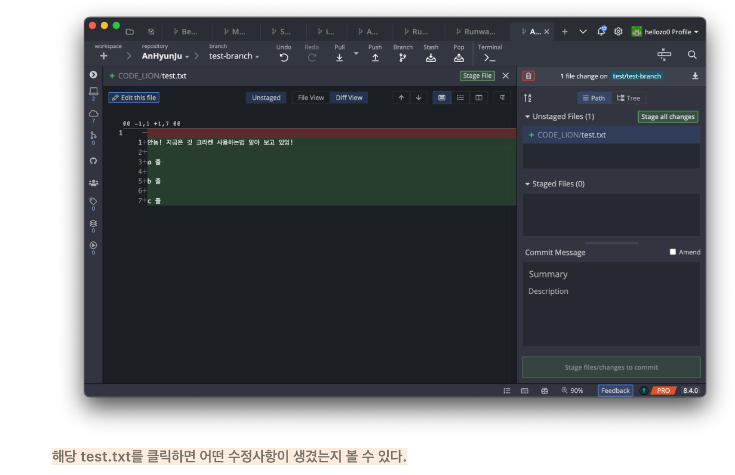
Task: Select inline view layout icon
Action: click(x=460, y=97)
